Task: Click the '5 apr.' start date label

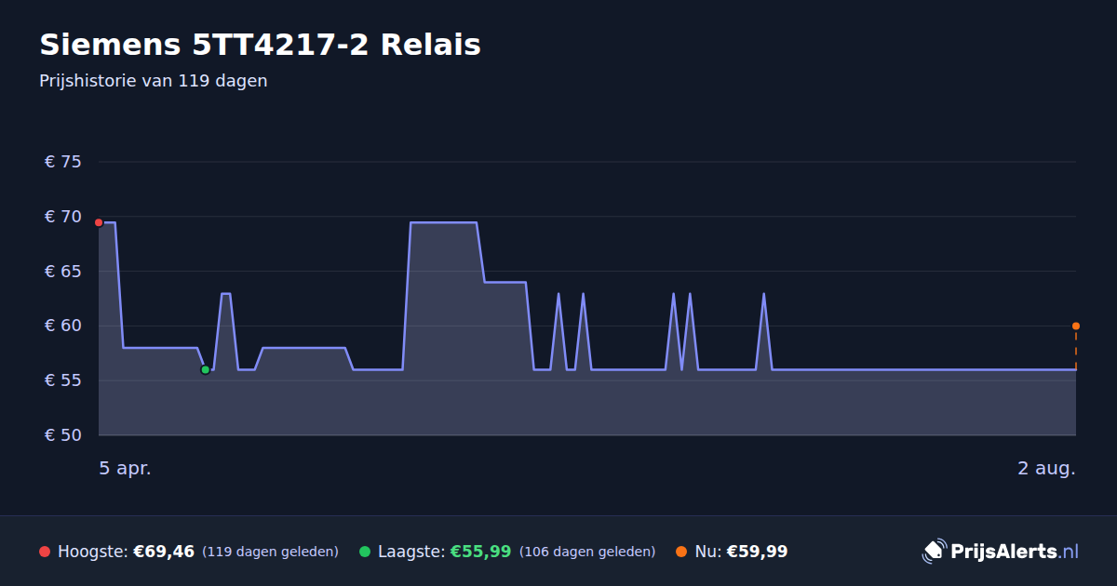Action: click(126, 469)
